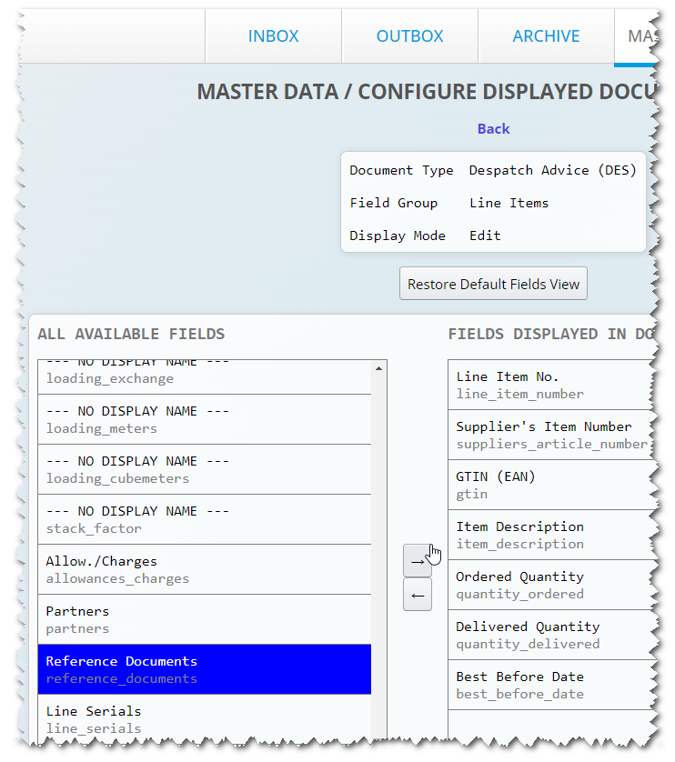Select Delivered Quantity displayed field
Image resolution: width=675 pixels, height=762 pixels.
click(552, 636)
